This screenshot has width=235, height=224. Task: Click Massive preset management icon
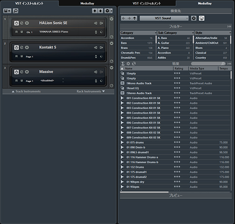[x=101, y=81]
